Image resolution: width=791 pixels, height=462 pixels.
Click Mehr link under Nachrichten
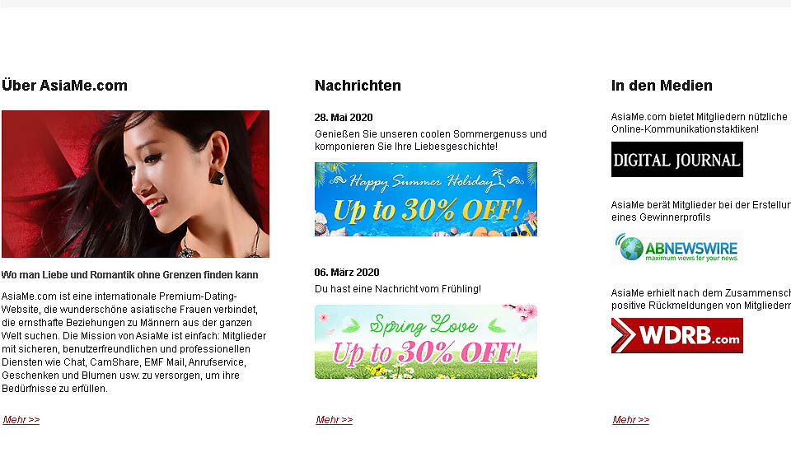click(335, 420)
